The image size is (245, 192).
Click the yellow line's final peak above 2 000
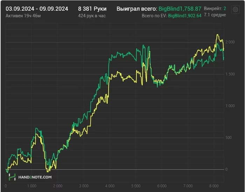pos(217,35)
